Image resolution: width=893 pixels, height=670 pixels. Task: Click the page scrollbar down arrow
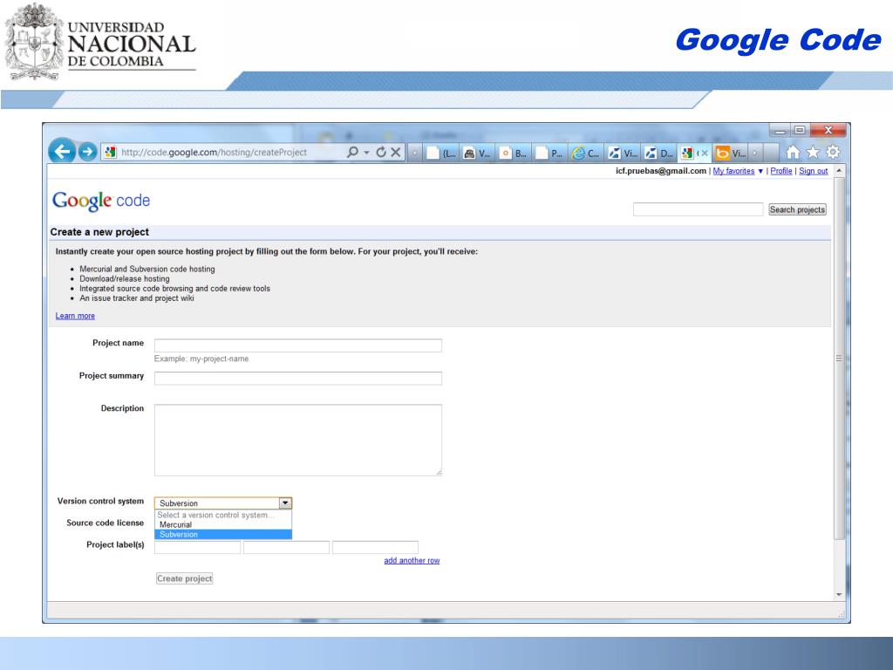click(839, 595)
